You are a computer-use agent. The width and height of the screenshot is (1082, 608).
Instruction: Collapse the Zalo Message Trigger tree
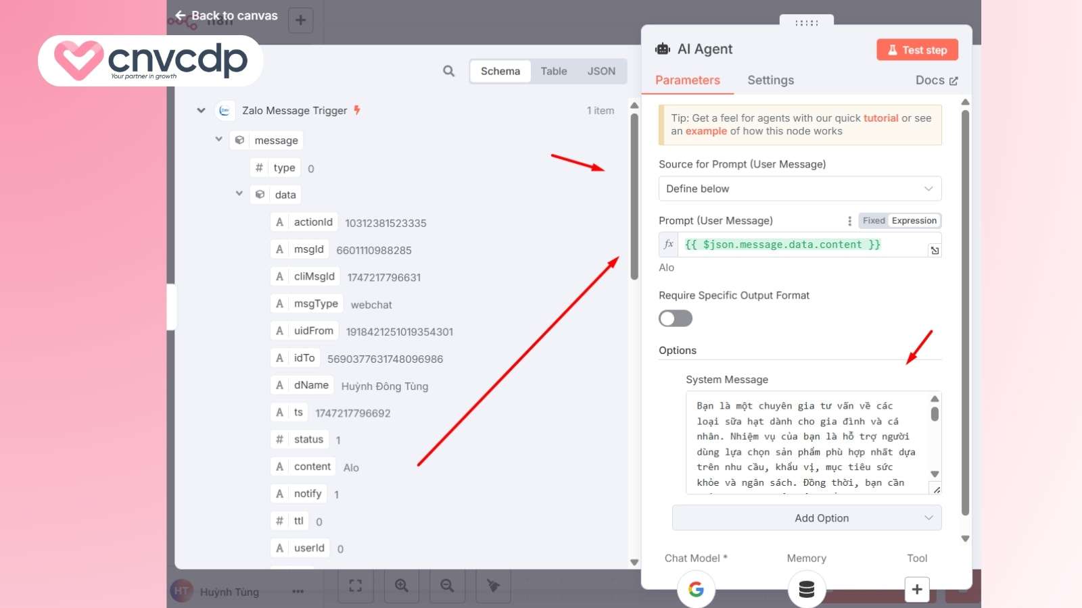pos(201,110)
